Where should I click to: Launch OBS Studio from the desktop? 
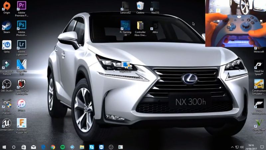7,86
